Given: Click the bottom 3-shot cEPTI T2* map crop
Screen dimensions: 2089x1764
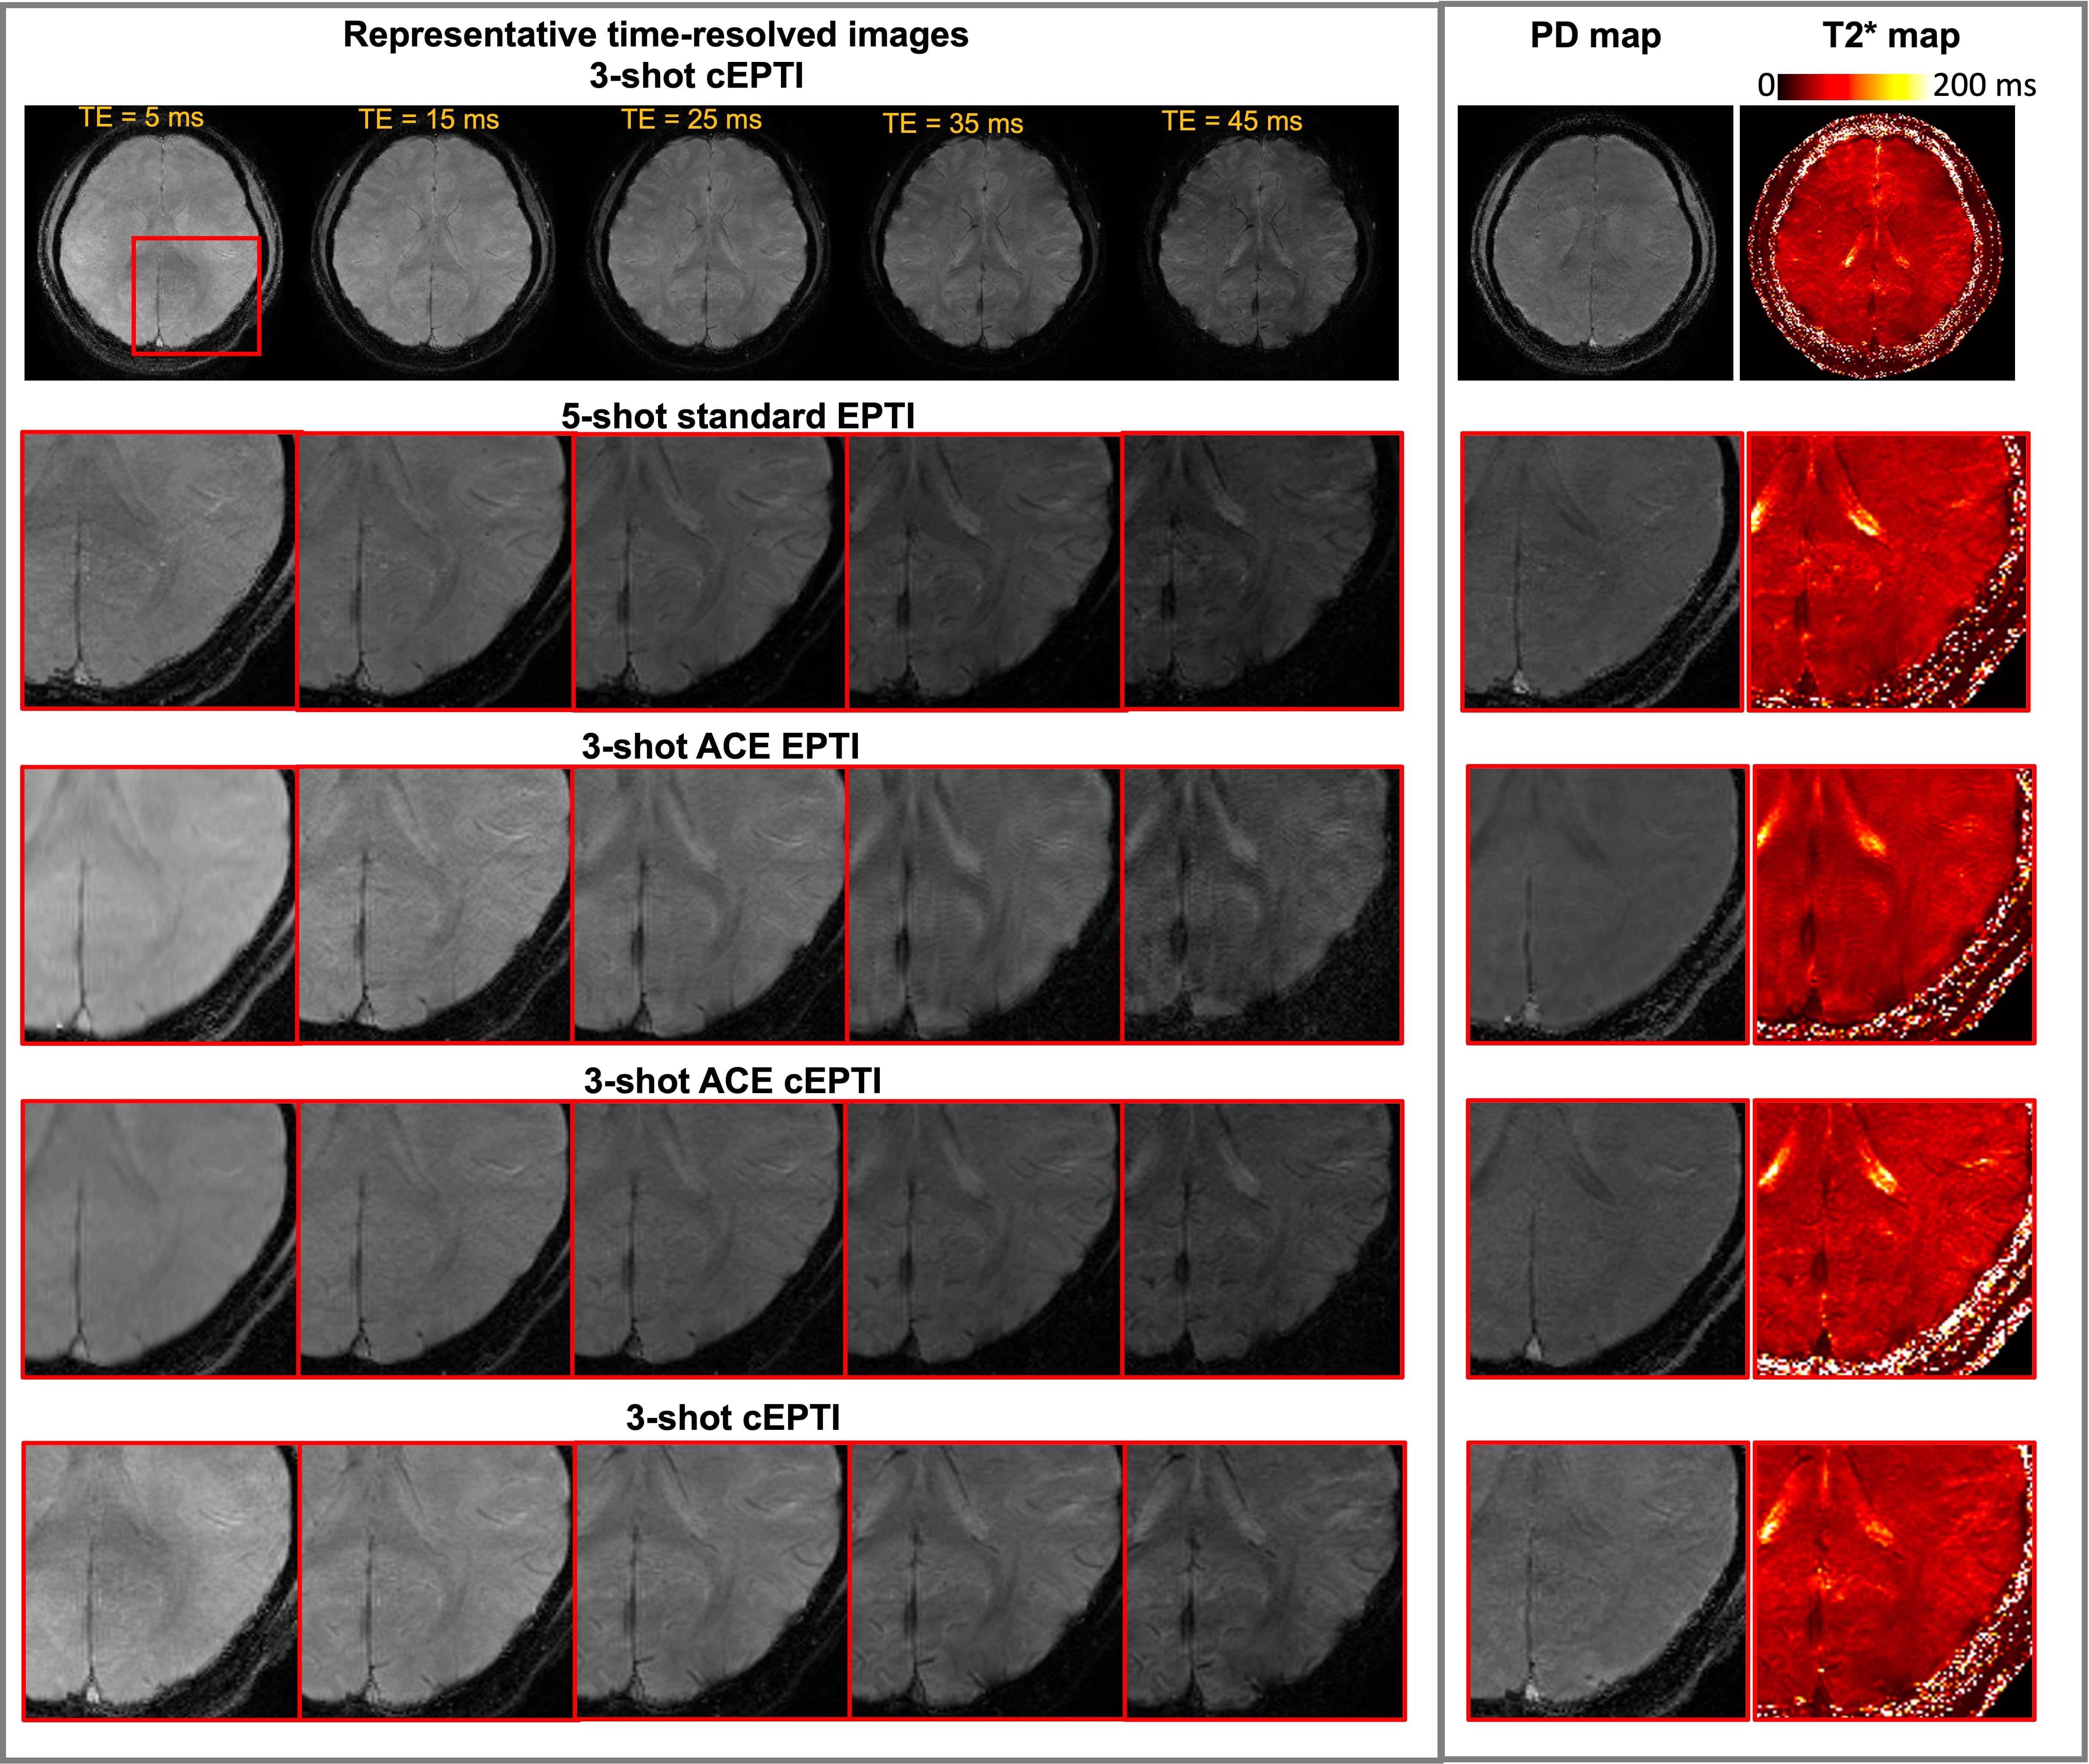Looking at the screenshot, I should tap(1894, 1581).
